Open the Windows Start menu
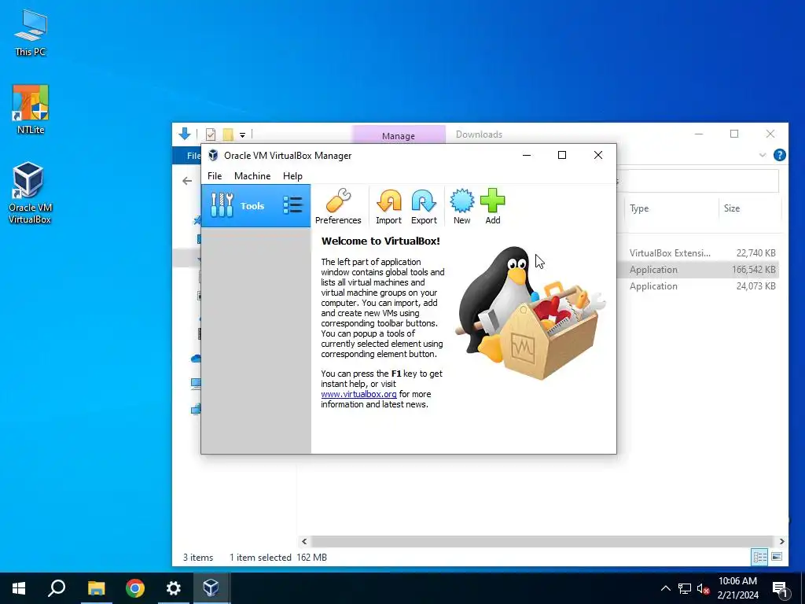Viewport: 805px width, 604px height. [x=19, y=588]
